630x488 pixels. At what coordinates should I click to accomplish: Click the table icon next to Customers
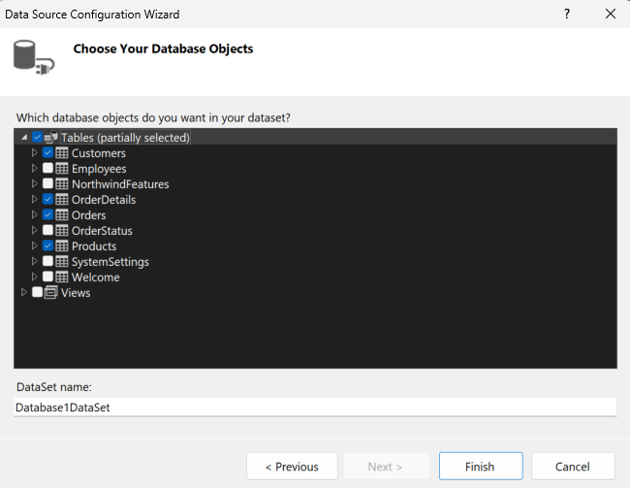[x=62, y=153]
